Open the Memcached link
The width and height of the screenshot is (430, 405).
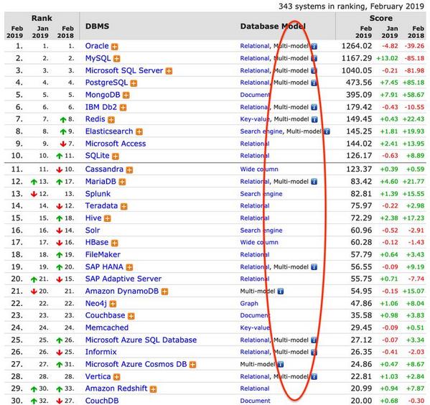(x=107, y=327)
